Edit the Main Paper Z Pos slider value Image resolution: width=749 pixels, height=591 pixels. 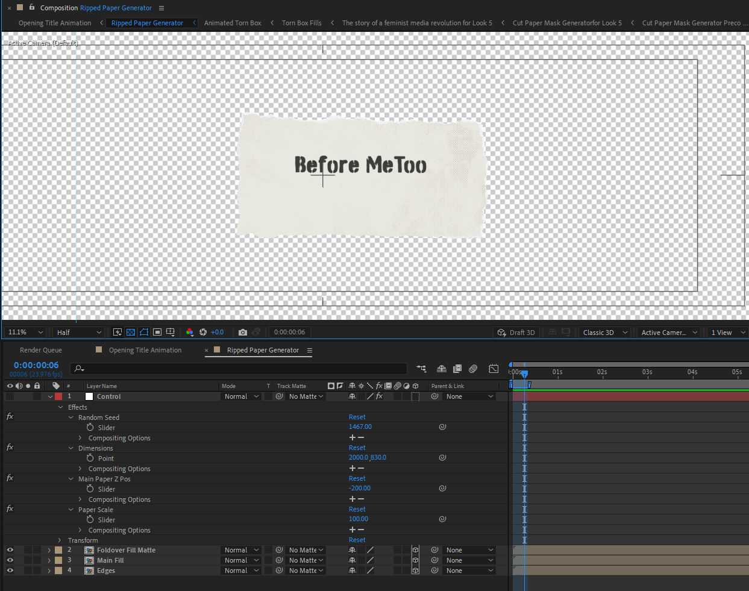click(360, 488)
